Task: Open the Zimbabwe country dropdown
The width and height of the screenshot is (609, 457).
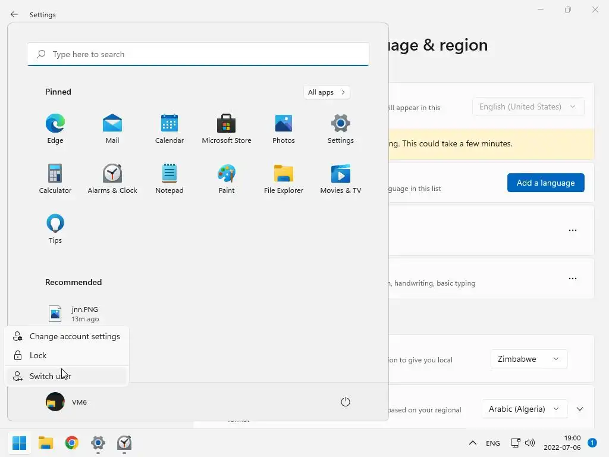Action: 529,359
